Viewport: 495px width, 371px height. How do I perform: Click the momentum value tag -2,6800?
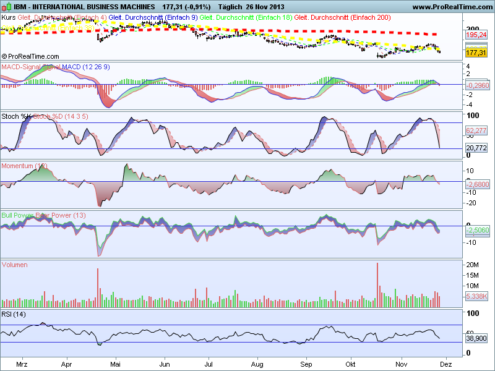(477, 184)
